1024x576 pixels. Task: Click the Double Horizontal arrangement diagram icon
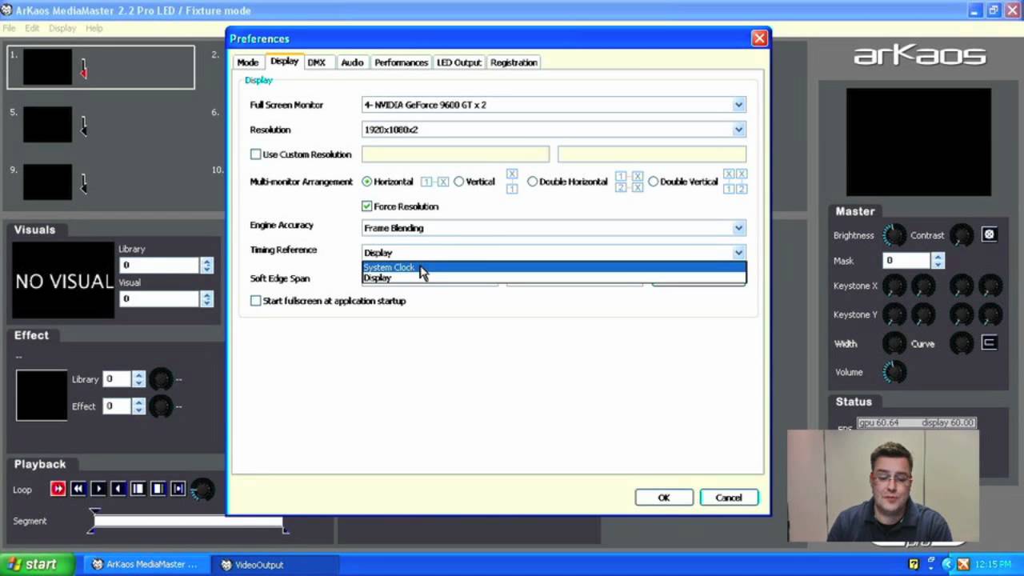[629, 181]
